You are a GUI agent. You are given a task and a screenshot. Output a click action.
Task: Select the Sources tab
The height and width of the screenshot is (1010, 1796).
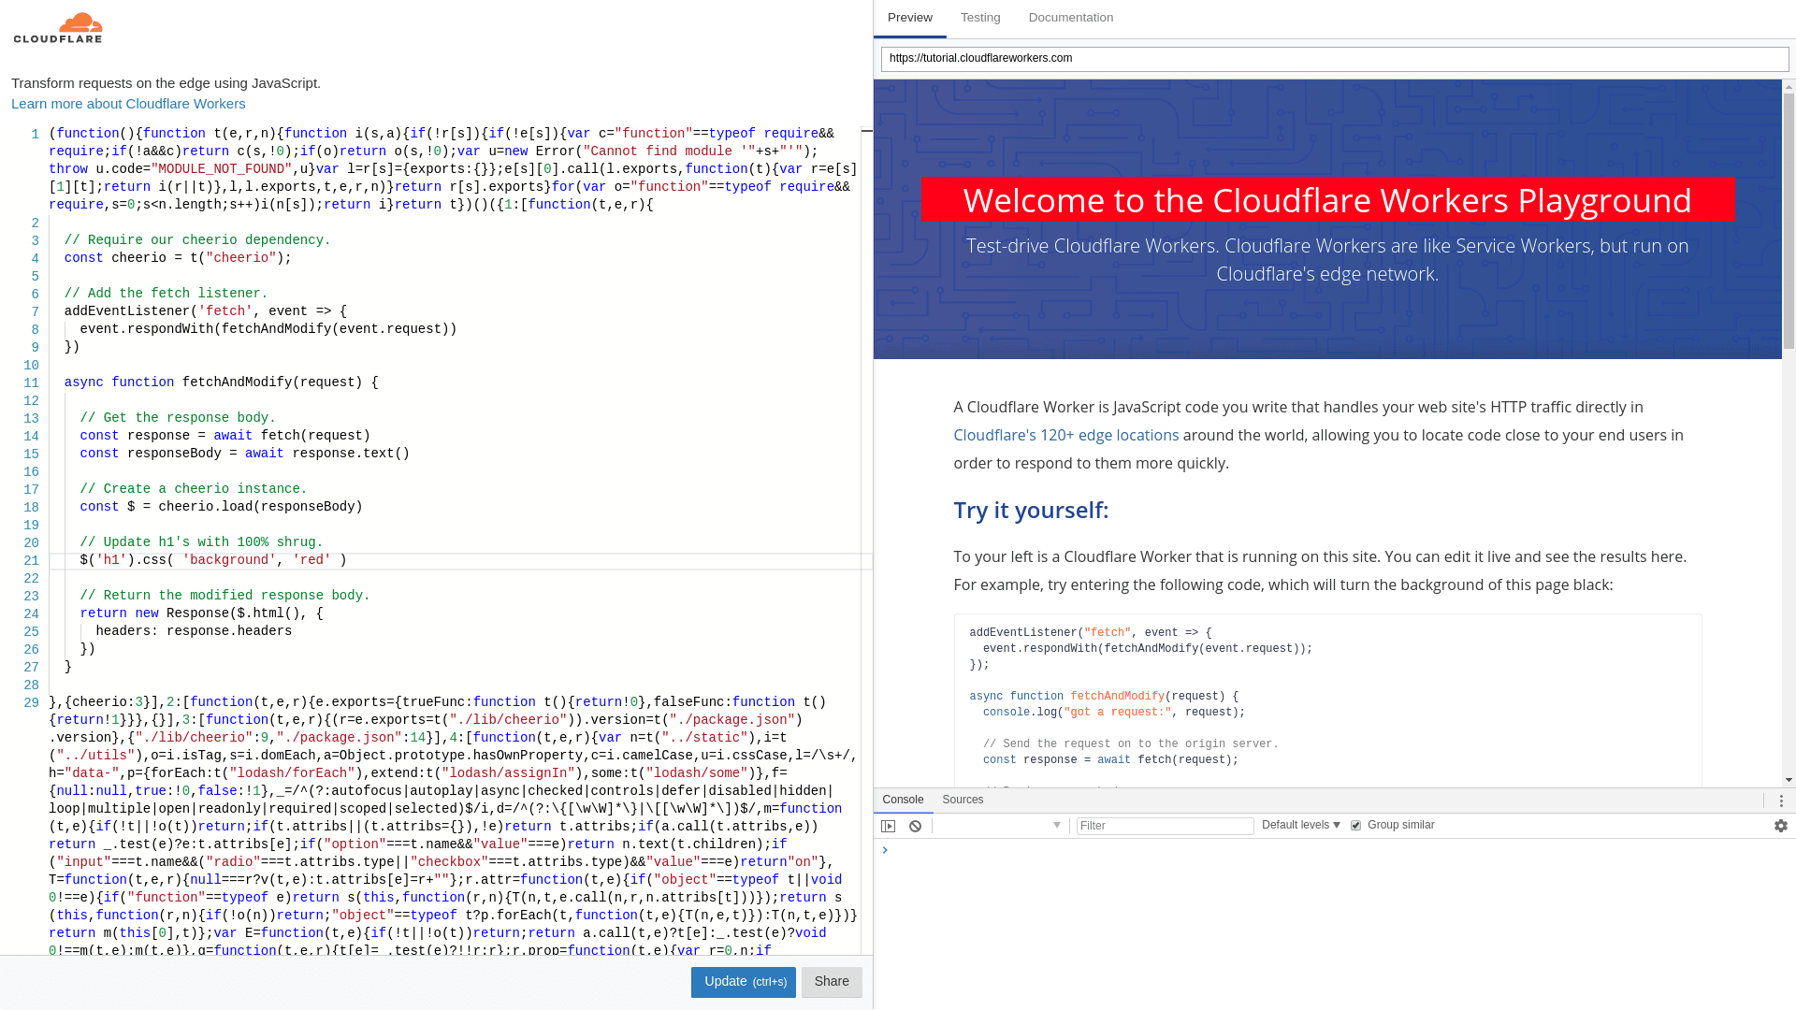[x=963, y=800]
